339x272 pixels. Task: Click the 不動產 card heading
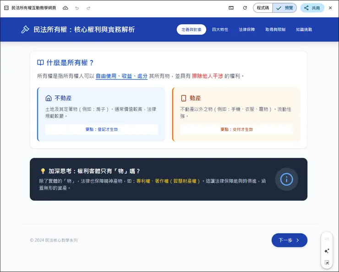pyautogui.click(x=63, y=98)
